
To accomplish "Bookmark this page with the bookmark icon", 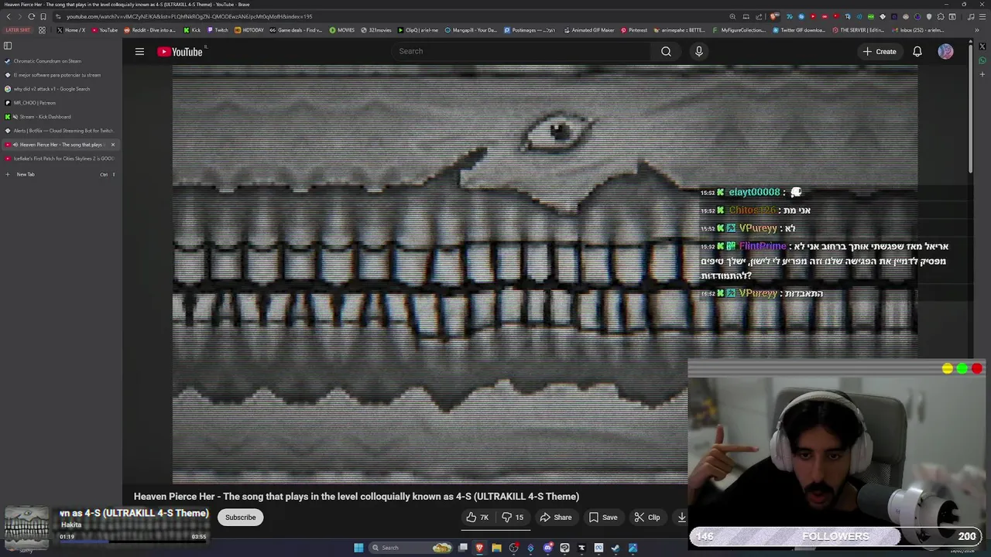I will 43,16.
